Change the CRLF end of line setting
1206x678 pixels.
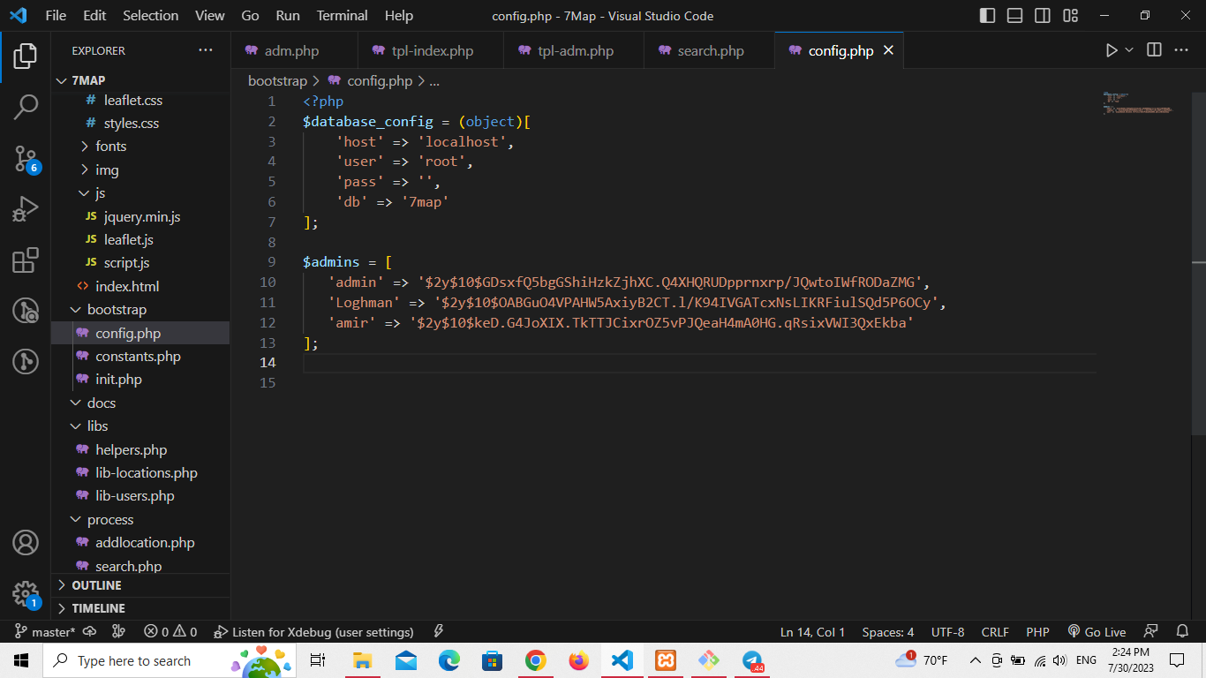(995, 632)
